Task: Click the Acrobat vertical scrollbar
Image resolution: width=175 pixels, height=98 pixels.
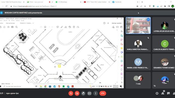Action: coord(117,49)
